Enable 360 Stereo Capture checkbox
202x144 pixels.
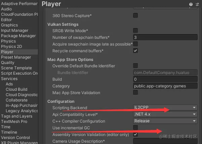[x=135, y=15]
